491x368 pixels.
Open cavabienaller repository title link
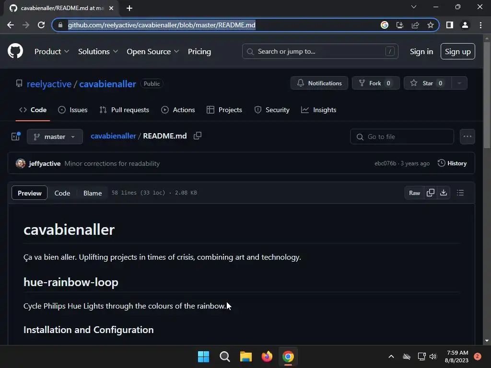(108, 84)
